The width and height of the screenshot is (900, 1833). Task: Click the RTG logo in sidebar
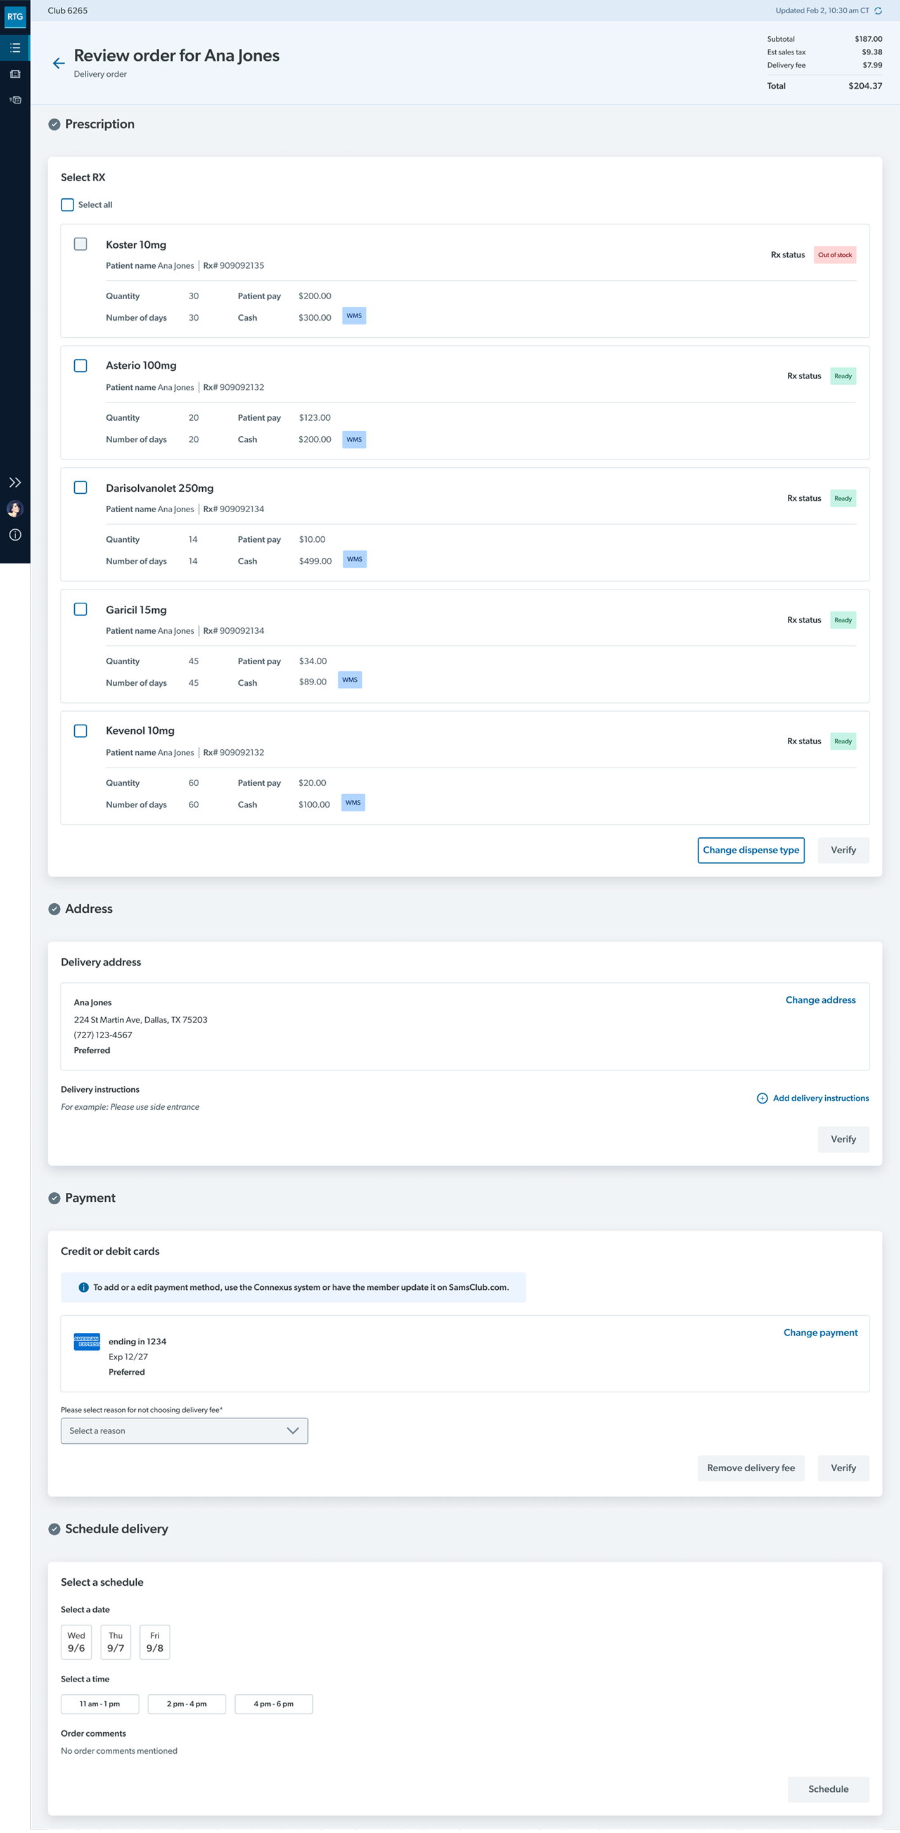coord(15,16)
